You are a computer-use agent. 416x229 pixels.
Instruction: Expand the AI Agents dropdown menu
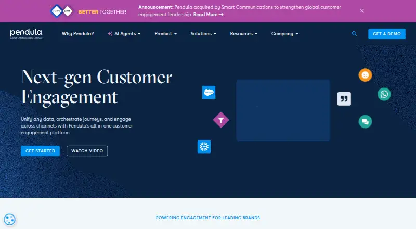(124, 34)
